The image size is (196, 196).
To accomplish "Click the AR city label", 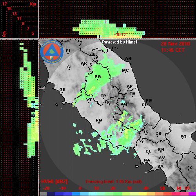I will [84, 64].
